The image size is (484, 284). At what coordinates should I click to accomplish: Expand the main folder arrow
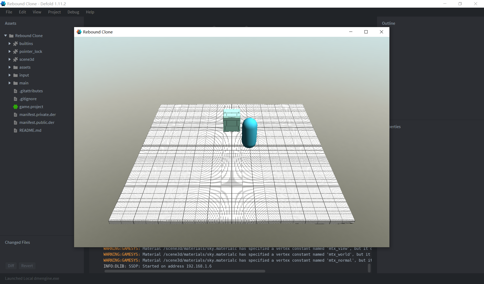point(10,83)
